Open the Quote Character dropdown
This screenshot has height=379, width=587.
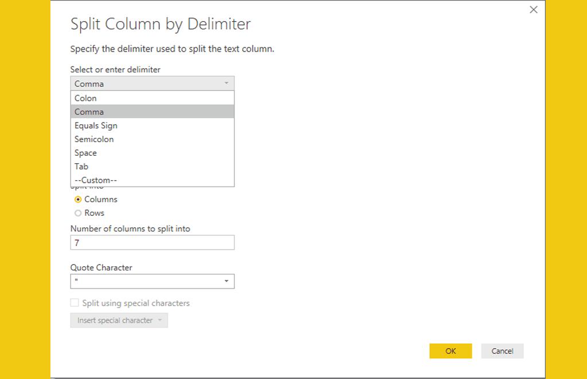tap(226, 281)
